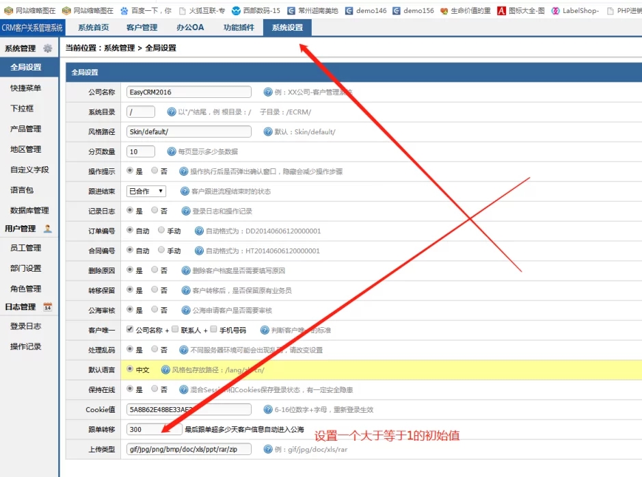Screen dimensions: 642x477
Task: Select 否 radio for 操作提示
Action: point(155,172)
